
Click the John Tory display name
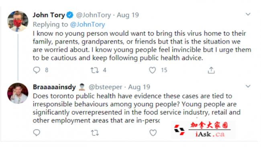pyautogui.click(x=49, y=15)
